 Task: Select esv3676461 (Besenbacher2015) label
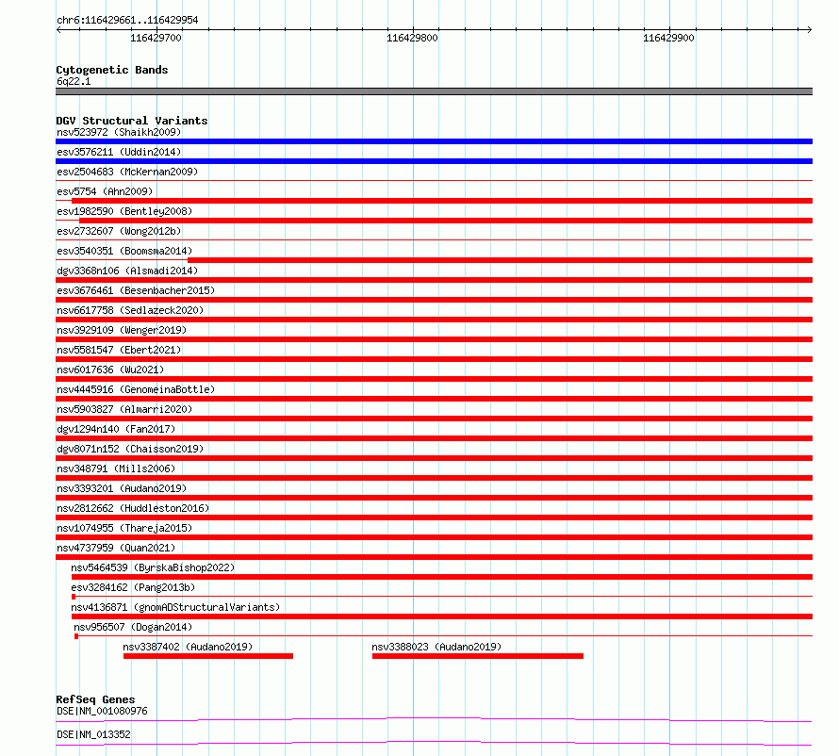[136, 290]
